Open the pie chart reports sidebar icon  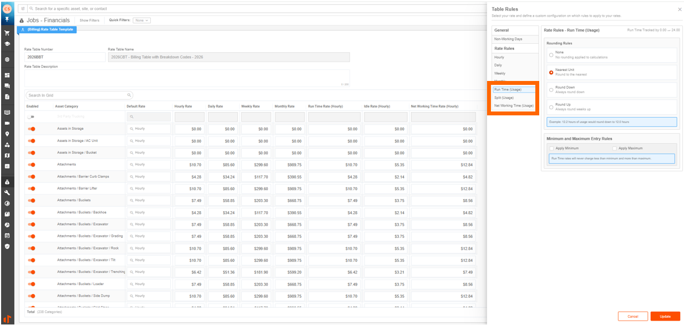tap(7, 225)
